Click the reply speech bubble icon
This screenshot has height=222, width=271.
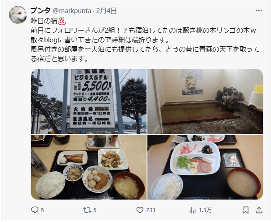35,210
